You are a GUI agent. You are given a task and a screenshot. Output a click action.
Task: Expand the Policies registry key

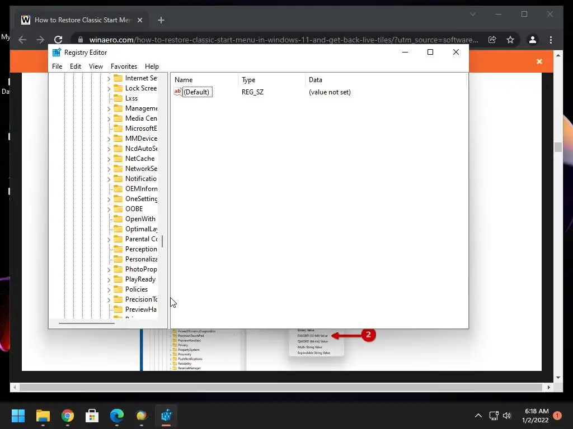[x=109, y=290]
